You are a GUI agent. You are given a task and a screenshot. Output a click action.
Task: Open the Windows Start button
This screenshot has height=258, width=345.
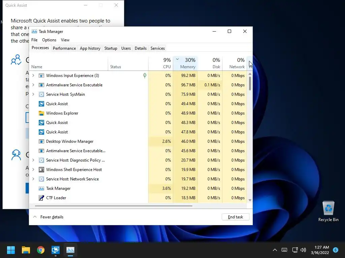tap(11, 250)
